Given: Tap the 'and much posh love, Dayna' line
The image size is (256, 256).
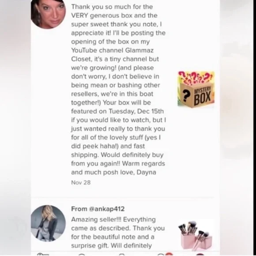Looking at the screenshot, I should point(113,172).
